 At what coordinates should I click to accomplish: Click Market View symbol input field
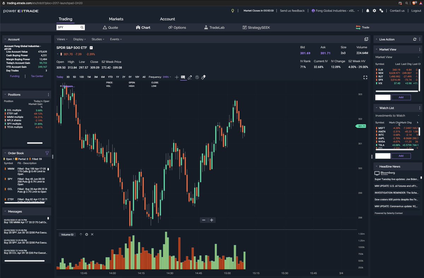pyautogui.click(x=383, y=97)
